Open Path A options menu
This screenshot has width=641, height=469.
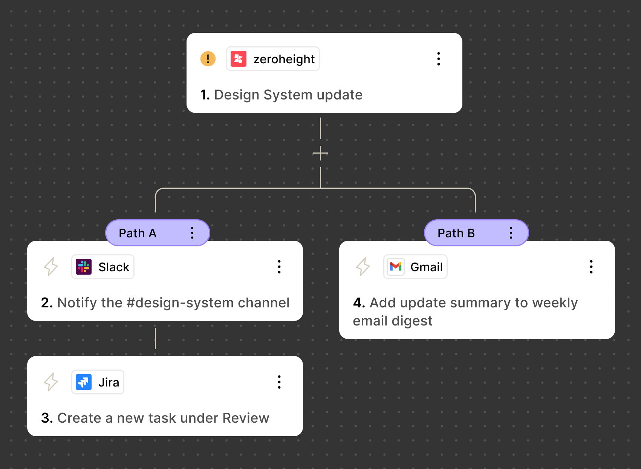[192, 233]
